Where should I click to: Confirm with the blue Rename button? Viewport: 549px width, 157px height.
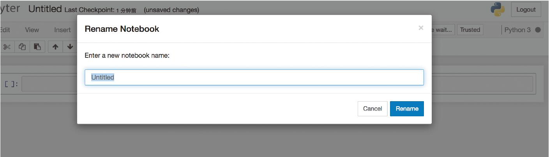pyautogui.click(x=407, y=109)
